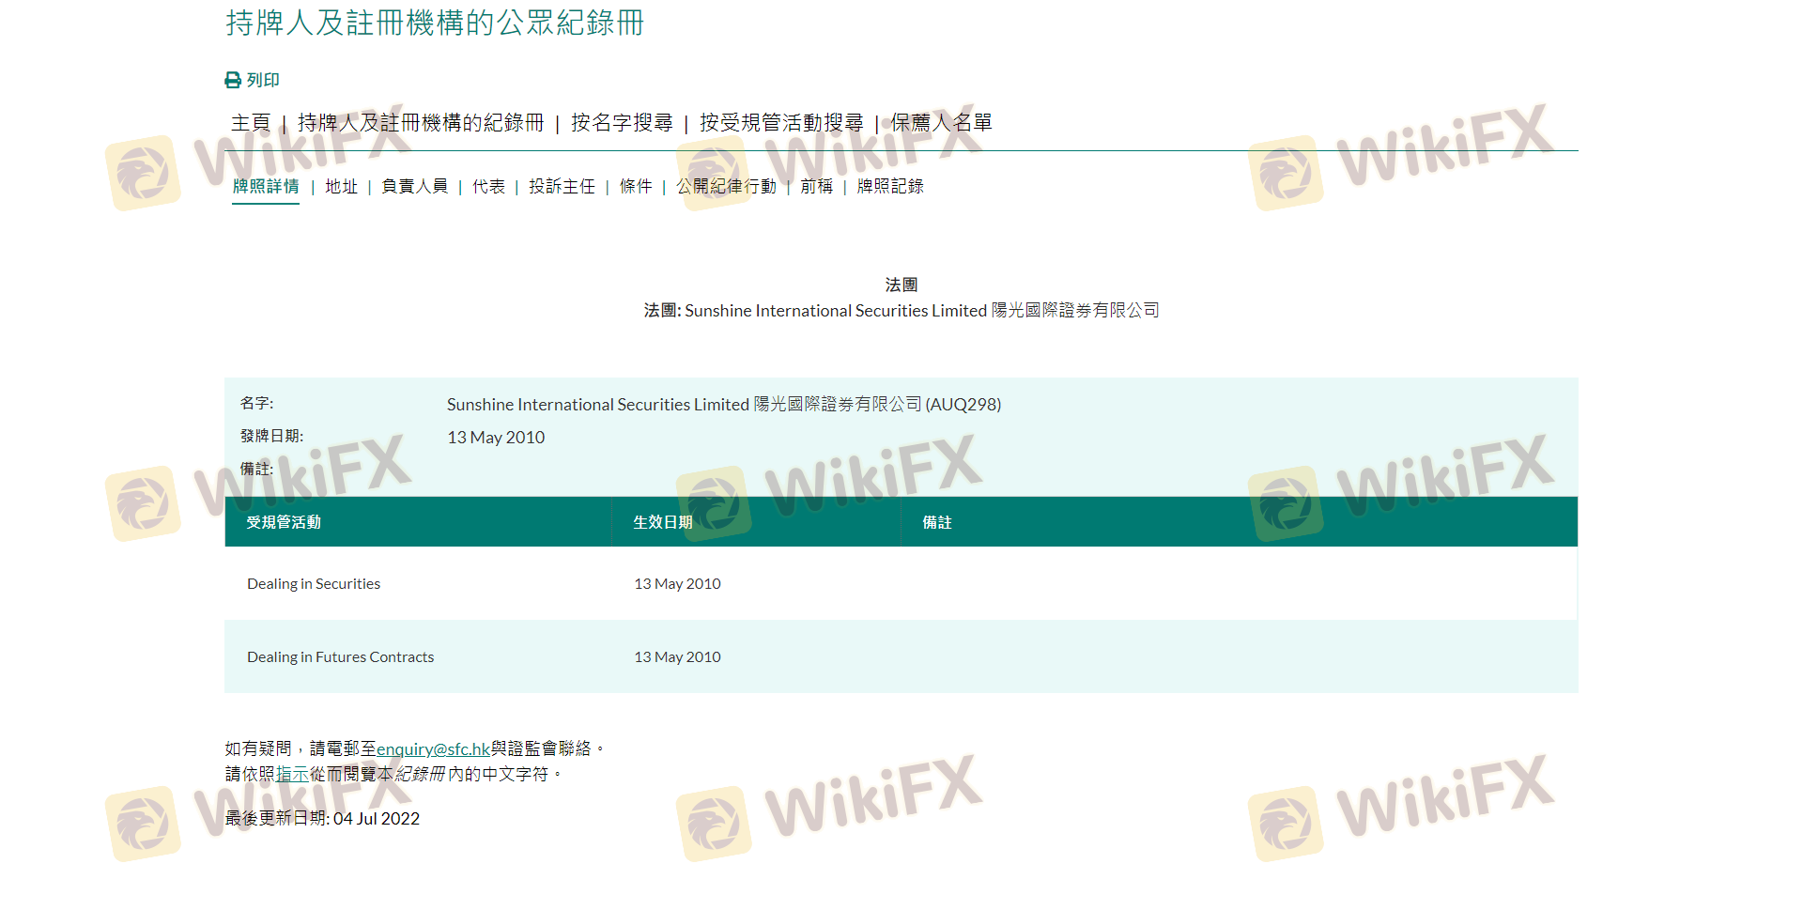Follow the 指示 instructions link
This screenshot has width=1803, height=910.
(292, 775)
